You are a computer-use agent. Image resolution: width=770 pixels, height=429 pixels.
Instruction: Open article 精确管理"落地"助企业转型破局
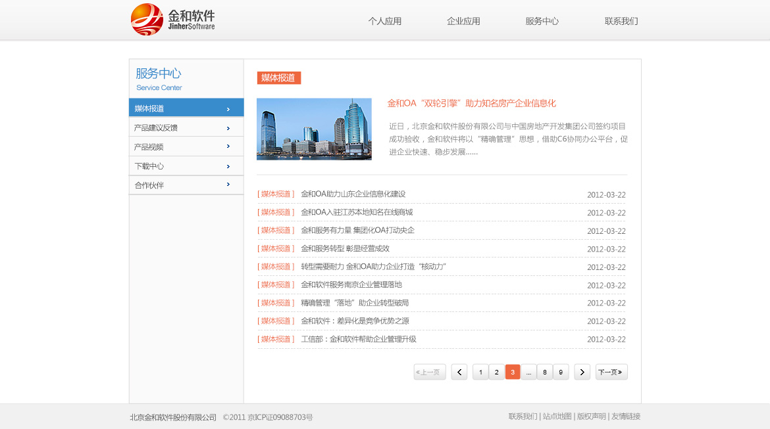pos(355,303)
